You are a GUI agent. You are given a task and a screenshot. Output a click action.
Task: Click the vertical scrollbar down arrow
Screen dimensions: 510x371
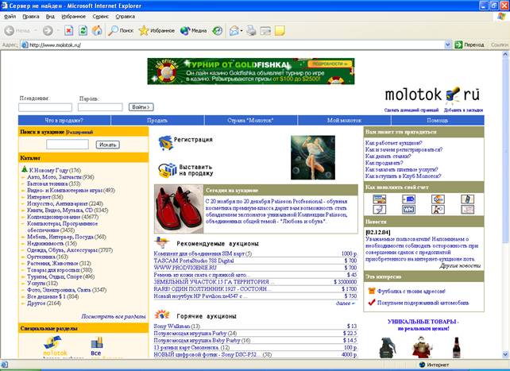[505, 354]
